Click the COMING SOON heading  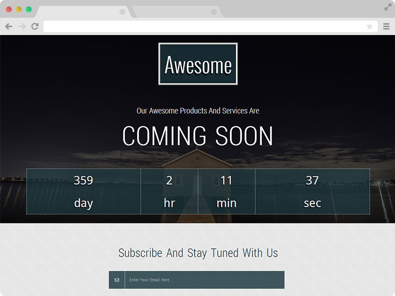click(x=197, y=137)
